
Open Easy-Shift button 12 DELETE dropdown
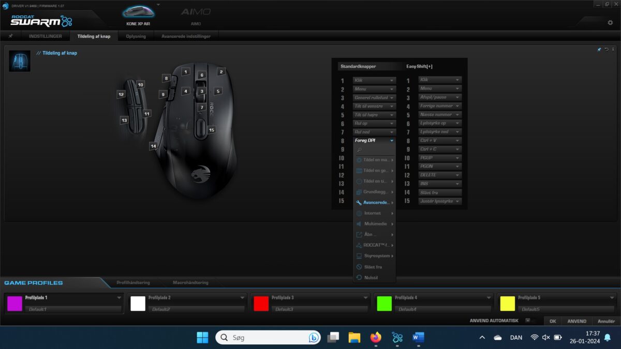(x=440, y=175)
